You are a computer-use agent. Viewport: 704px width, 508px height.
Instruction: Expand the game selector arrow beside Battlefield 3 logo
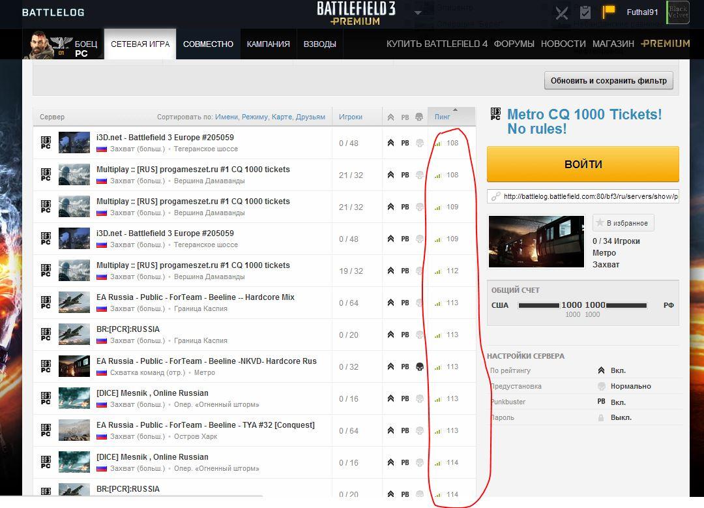point(418,12)
